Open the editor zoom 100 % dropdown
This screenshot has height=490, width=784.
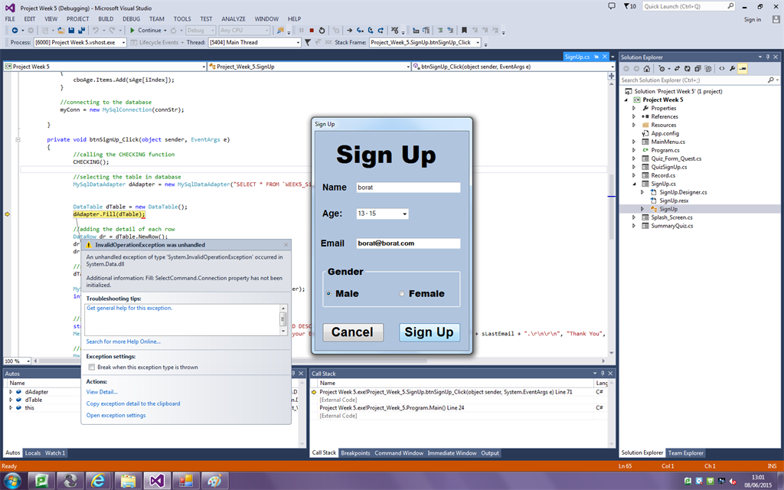[28, 361]
